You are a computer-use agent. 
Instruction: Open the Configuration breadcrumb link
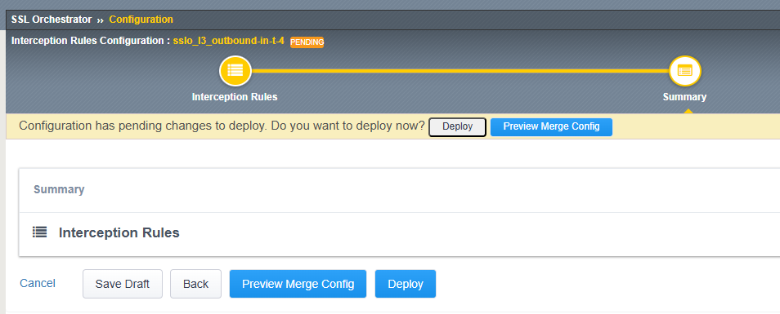pyautogui.click(x=141, y=20)
